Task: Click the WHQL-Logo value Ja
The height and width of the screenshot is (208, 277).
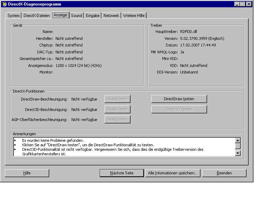Action: 182,52
